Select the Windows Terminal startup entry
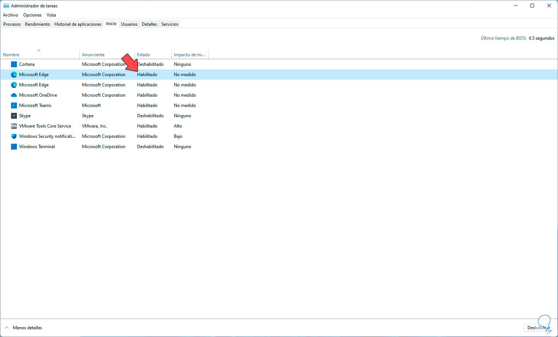 coord(279,147)
